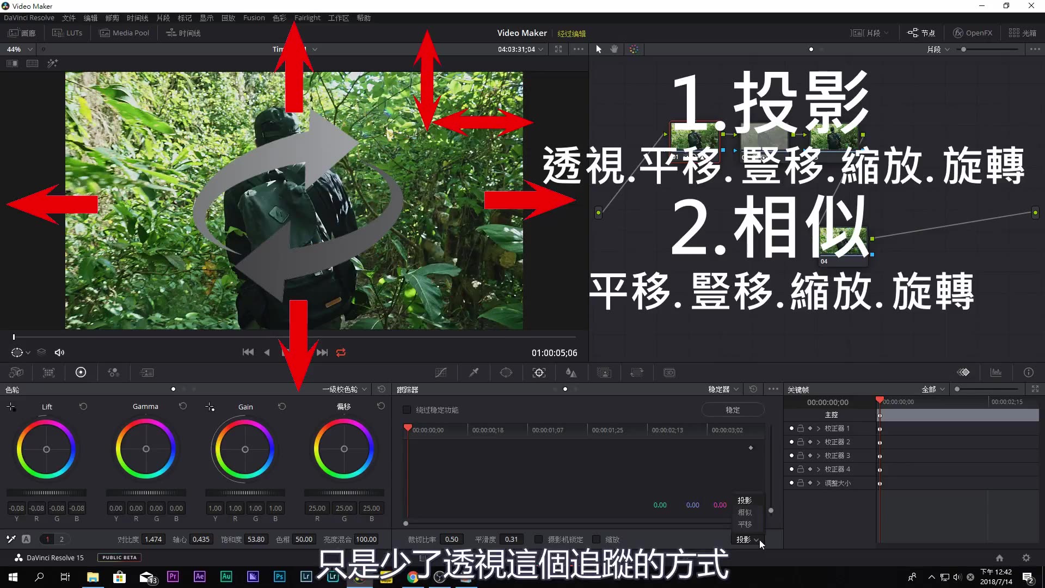The image size is (1045, 588).
Task: Open the Fairlight menu
Action: 307,17
